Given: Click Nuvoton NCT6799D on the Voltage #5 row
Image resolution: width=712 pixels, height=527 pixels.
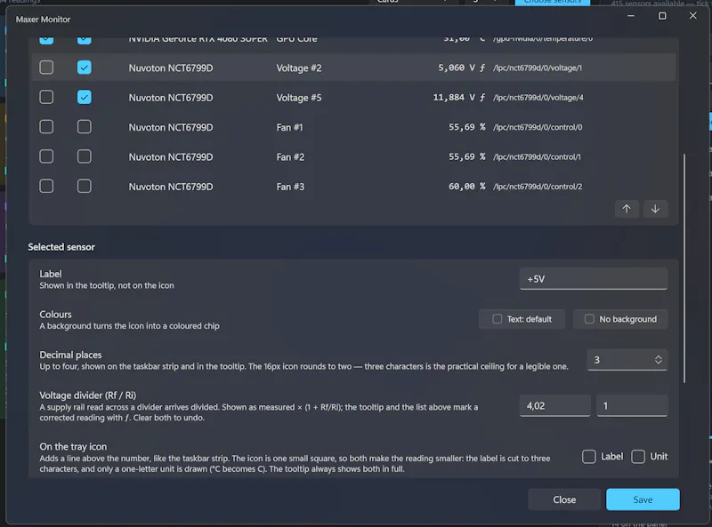Looking at the screenshot, I should 171,98.
